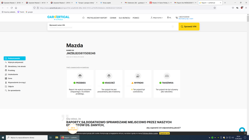Screen dimensions: 249x140
Task: Click the home icon in site navigation
Action: tap(83, 18)
